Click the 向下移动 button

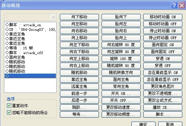pos(79,17)
